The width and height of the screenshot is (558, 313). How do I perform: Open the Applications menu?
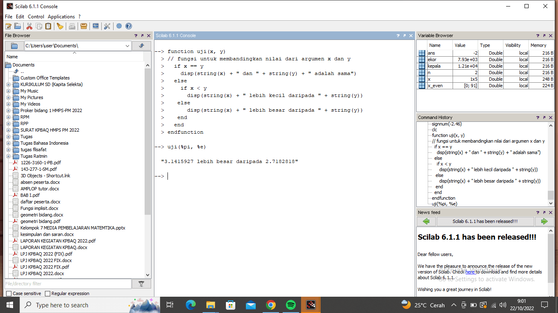[x=61, y=17]
